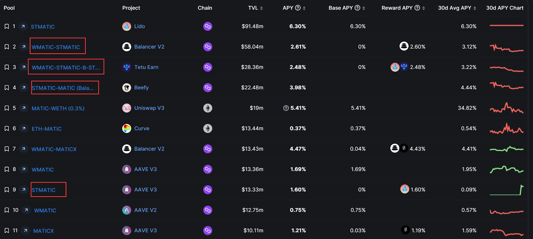Bookmark the MATIC-WETH (0.3%) pool
The height and width of the screenshot is (239, 533).
[x=7, y=108]
